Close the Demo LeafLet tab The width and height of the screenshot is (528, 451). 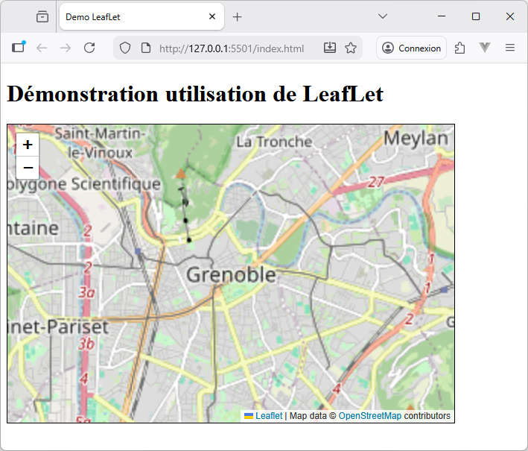212,16
